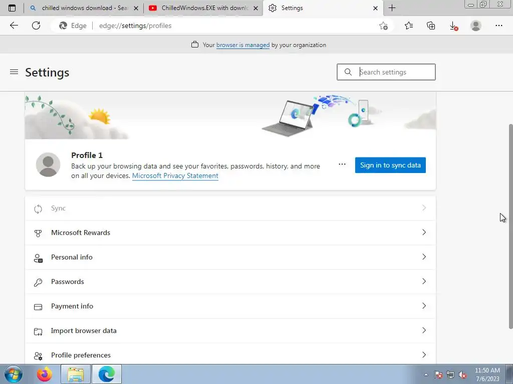This screenshot has width=513, height=384.
Task: Open Edge Settings and more ellipsis menu
Action: [498, 25]
